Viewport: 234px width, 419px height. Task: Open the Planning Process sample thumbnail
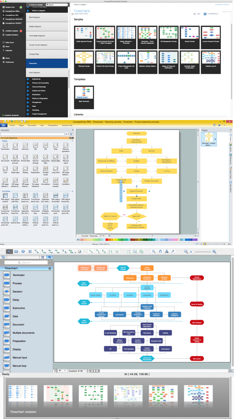[84, 62]
